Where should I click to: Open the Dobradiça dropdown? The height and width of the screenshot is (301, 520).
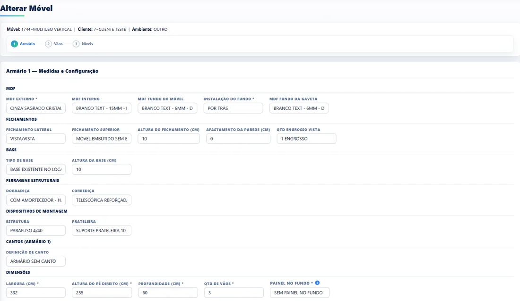point(36,200)
